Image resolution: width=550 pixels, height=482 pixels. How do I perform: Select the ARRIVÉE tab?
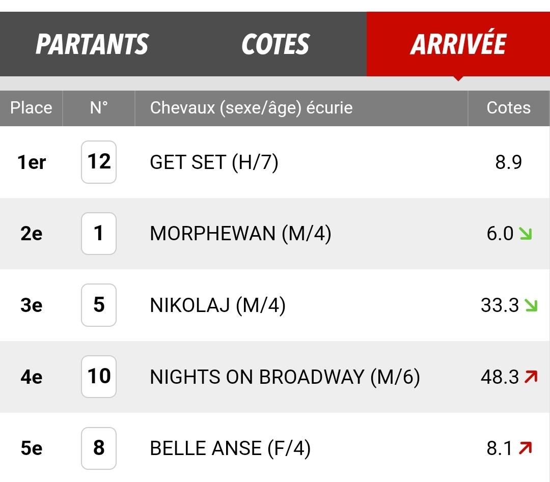[458, 44]
